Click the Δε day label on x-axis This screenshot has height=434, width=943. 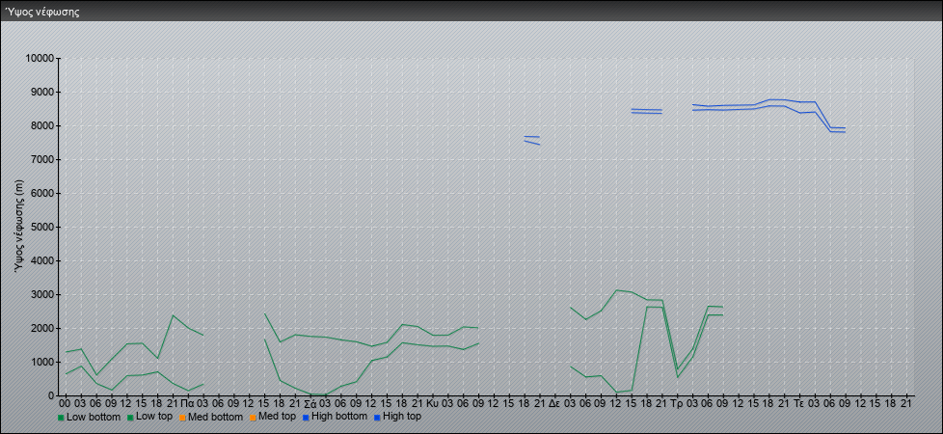click(554, 403)
